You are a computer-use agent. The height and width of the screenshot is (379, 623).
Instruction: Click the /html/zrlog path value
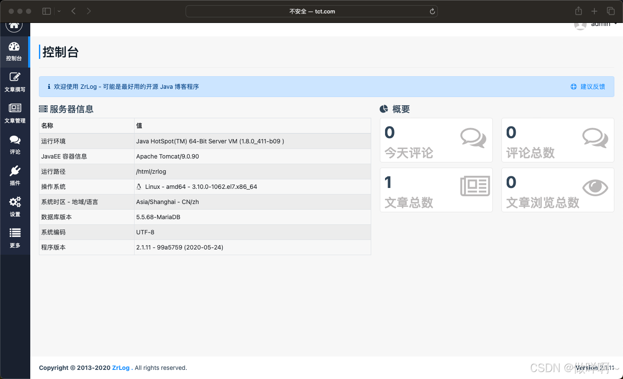[x=151, y=172]
